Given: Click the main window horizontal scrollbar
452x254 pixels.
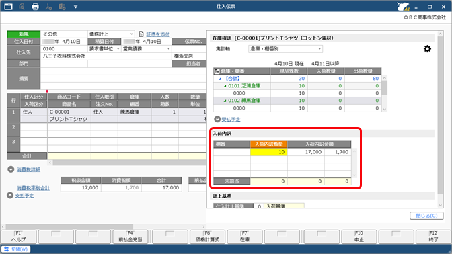Looking at the screenshot, I should (69, 227).
